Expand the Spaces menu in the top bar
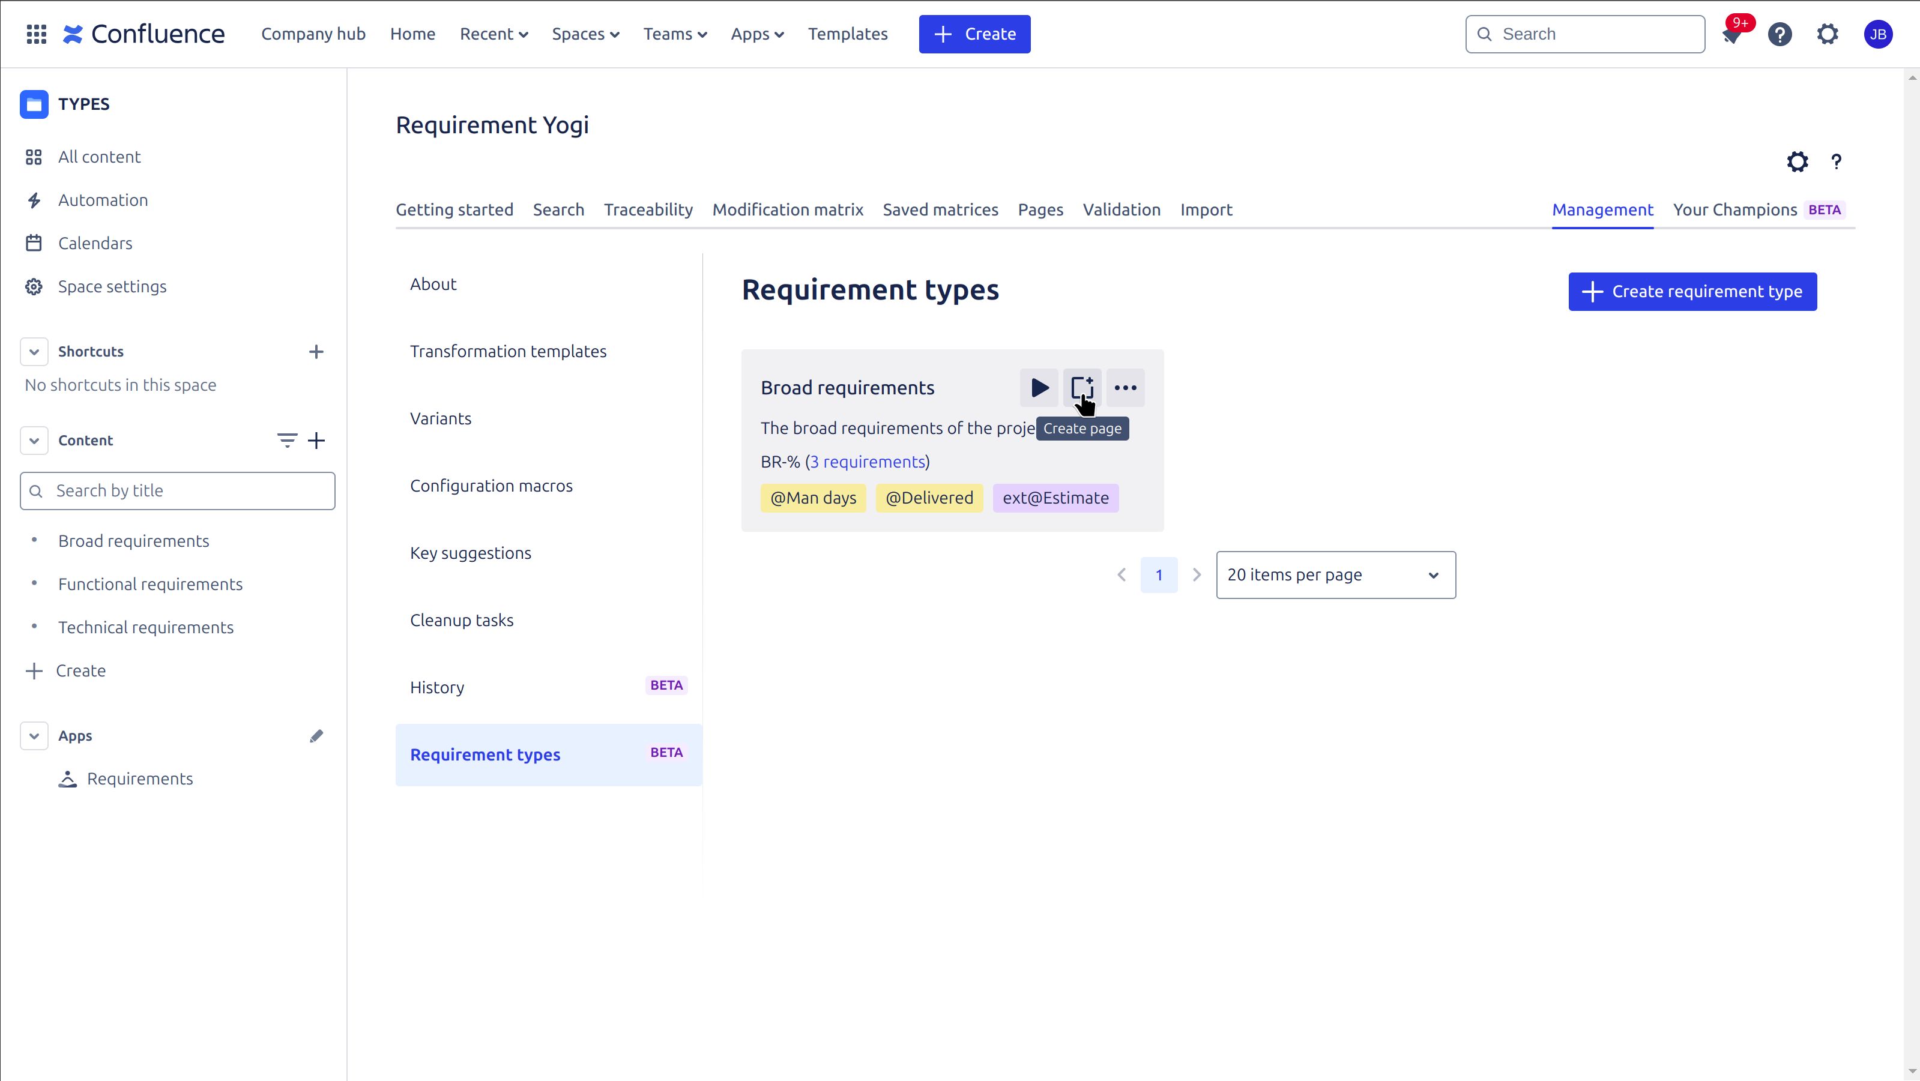 tap(585, 34)
